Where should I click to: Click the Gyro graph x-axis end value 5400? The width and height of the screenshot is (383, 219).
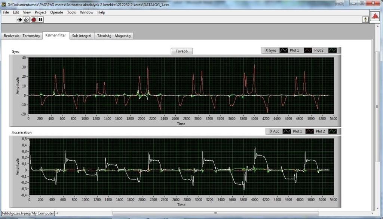[x=333, y=118]
